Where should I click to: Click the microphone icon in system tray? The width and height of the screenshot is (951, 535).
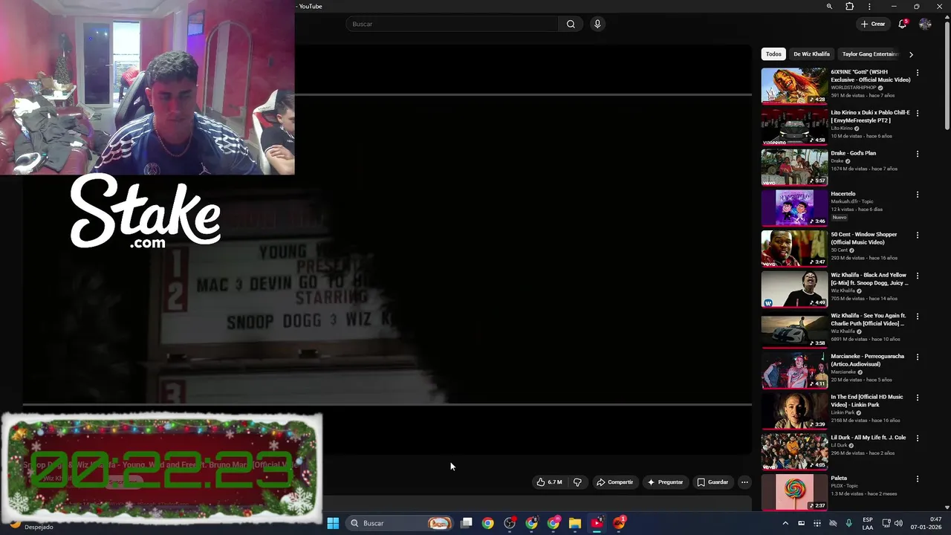(848, 523)
